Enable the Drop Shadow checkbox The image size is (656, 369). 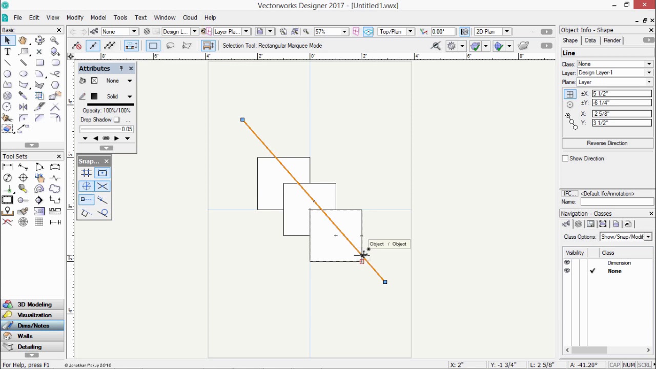(x=116, y=120)
